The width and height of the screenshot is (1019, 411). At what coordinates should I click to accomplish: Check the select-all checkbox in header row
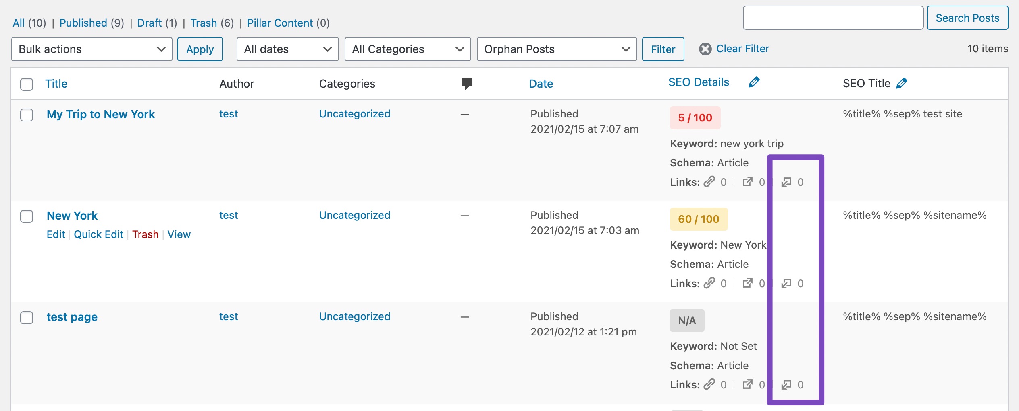[27, 84]
